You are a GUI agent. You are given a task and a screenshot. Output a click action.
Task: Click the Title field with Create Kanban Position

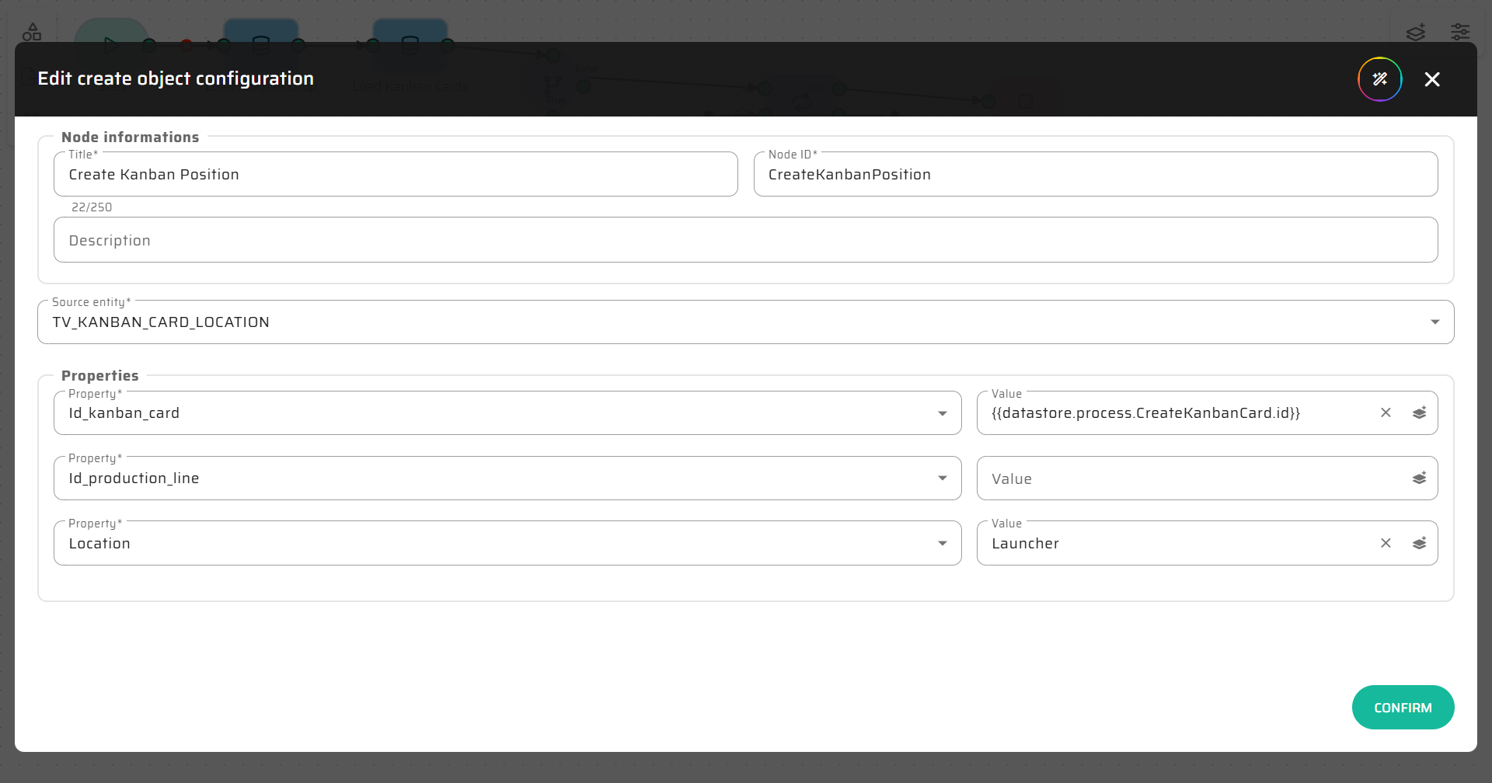click(x=395, y=175)
